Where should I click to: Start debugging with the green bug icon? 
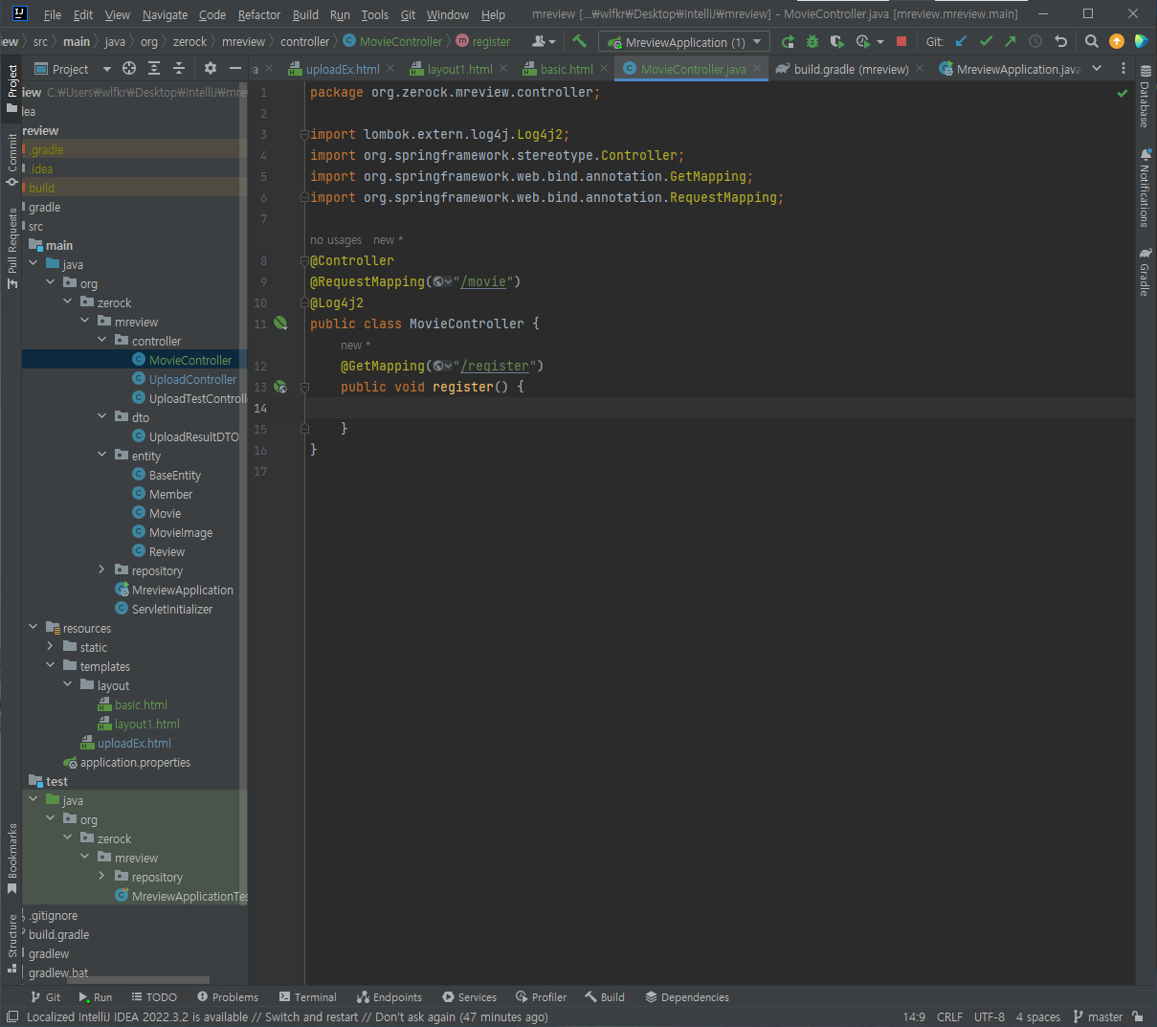(x=812, y=41)
